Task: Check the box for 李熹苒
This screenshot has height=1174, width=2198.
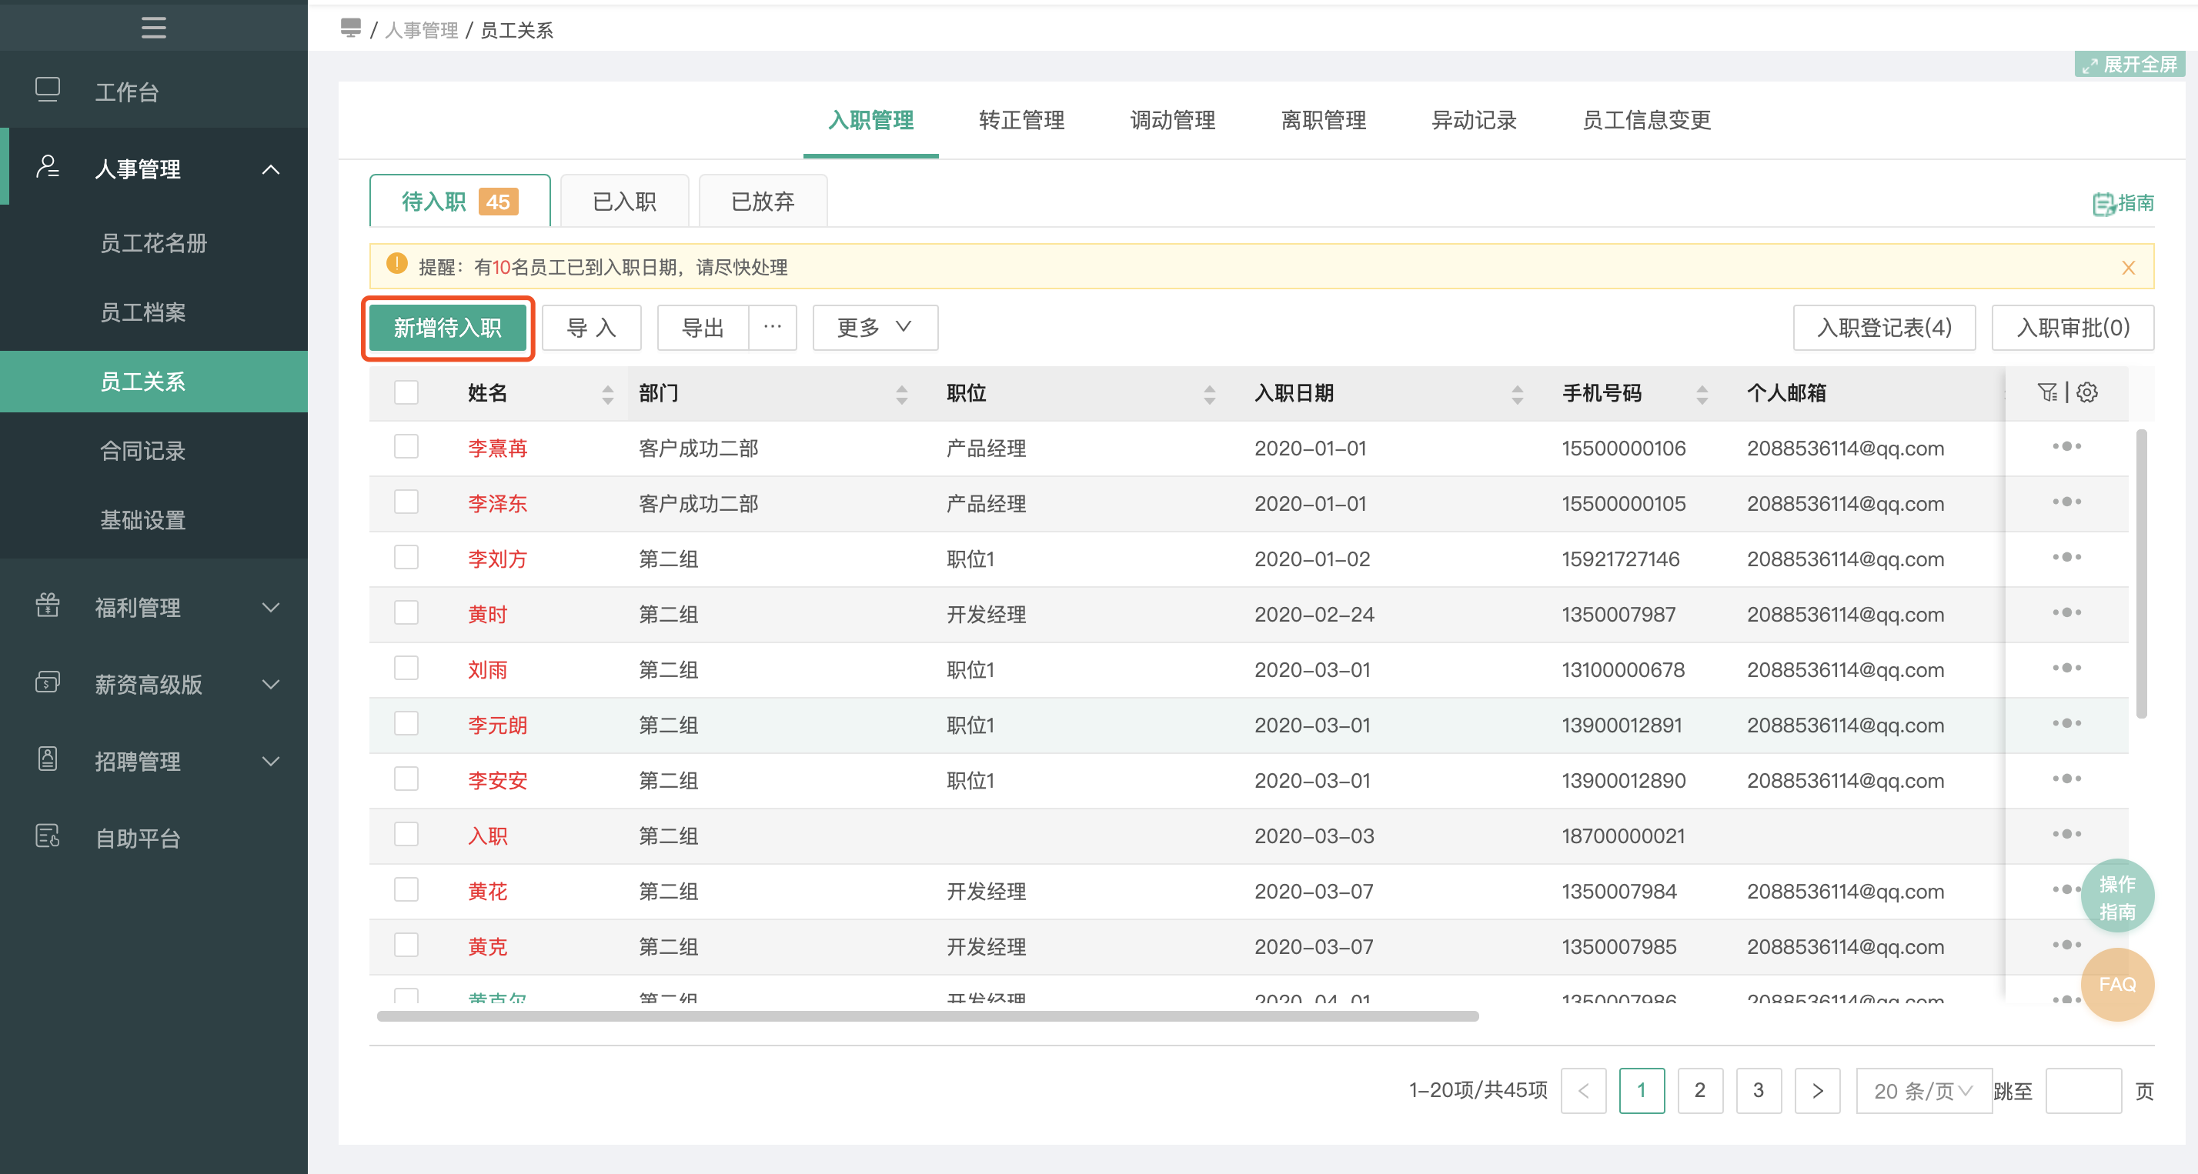Action: pyautogui.click(x=406, y=447)
